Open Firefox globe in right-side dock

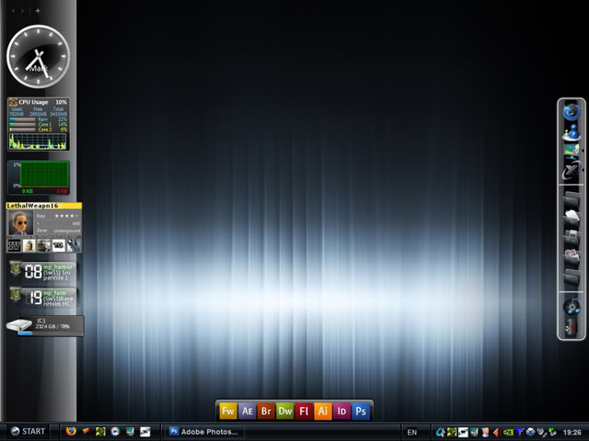572,112
